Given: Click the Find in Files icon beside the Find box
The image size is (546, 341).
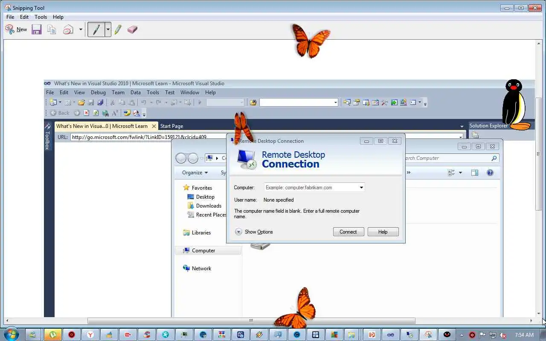Looking at the screenshot, I should [x=253, y=102].
